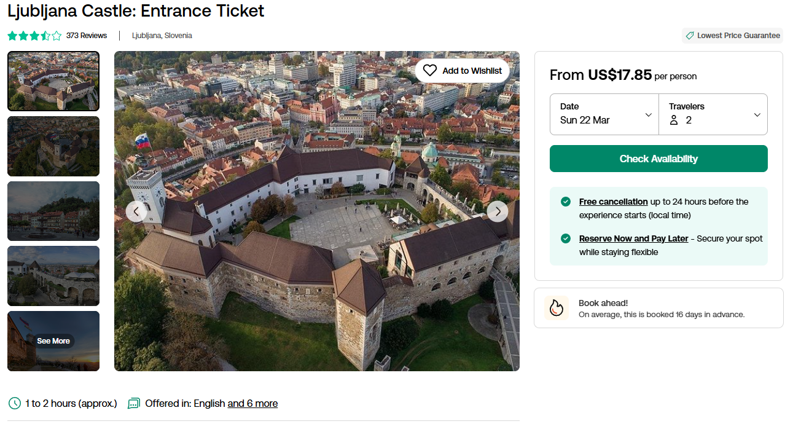Click the Free cancellation checkmark icon

tap(565, 202)
